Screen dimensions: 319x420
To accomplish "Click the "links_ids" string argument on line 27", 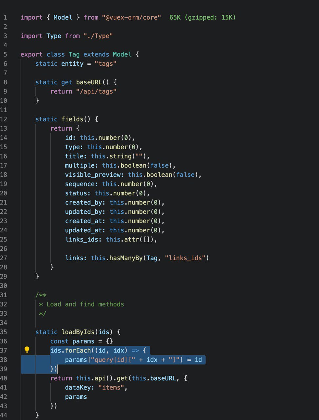I will pos(185,258).
